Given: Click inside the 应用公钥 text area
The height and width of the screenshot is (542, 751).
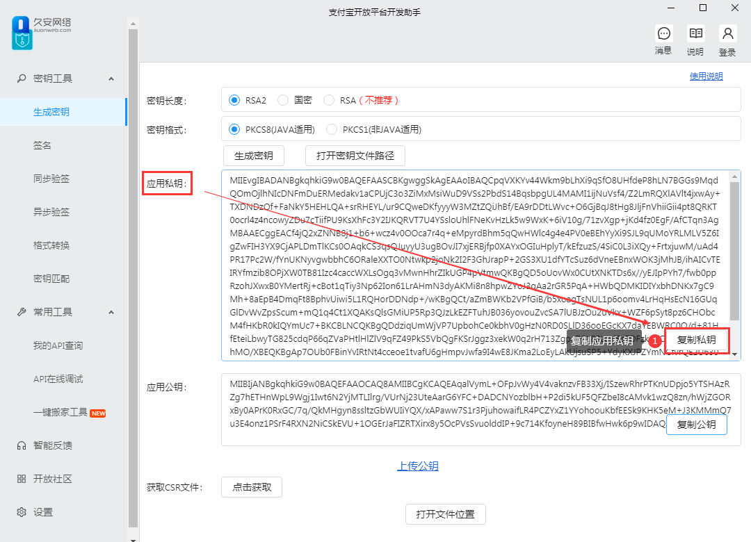Looking at the screenshot, I should point(481,410).
